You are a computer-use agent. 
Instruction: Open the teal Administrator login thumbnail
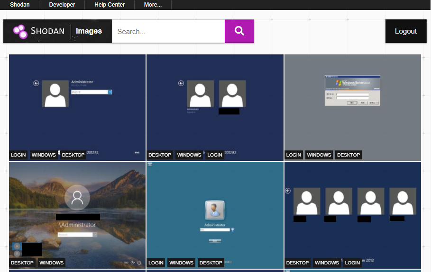click(x=215, y=215)
